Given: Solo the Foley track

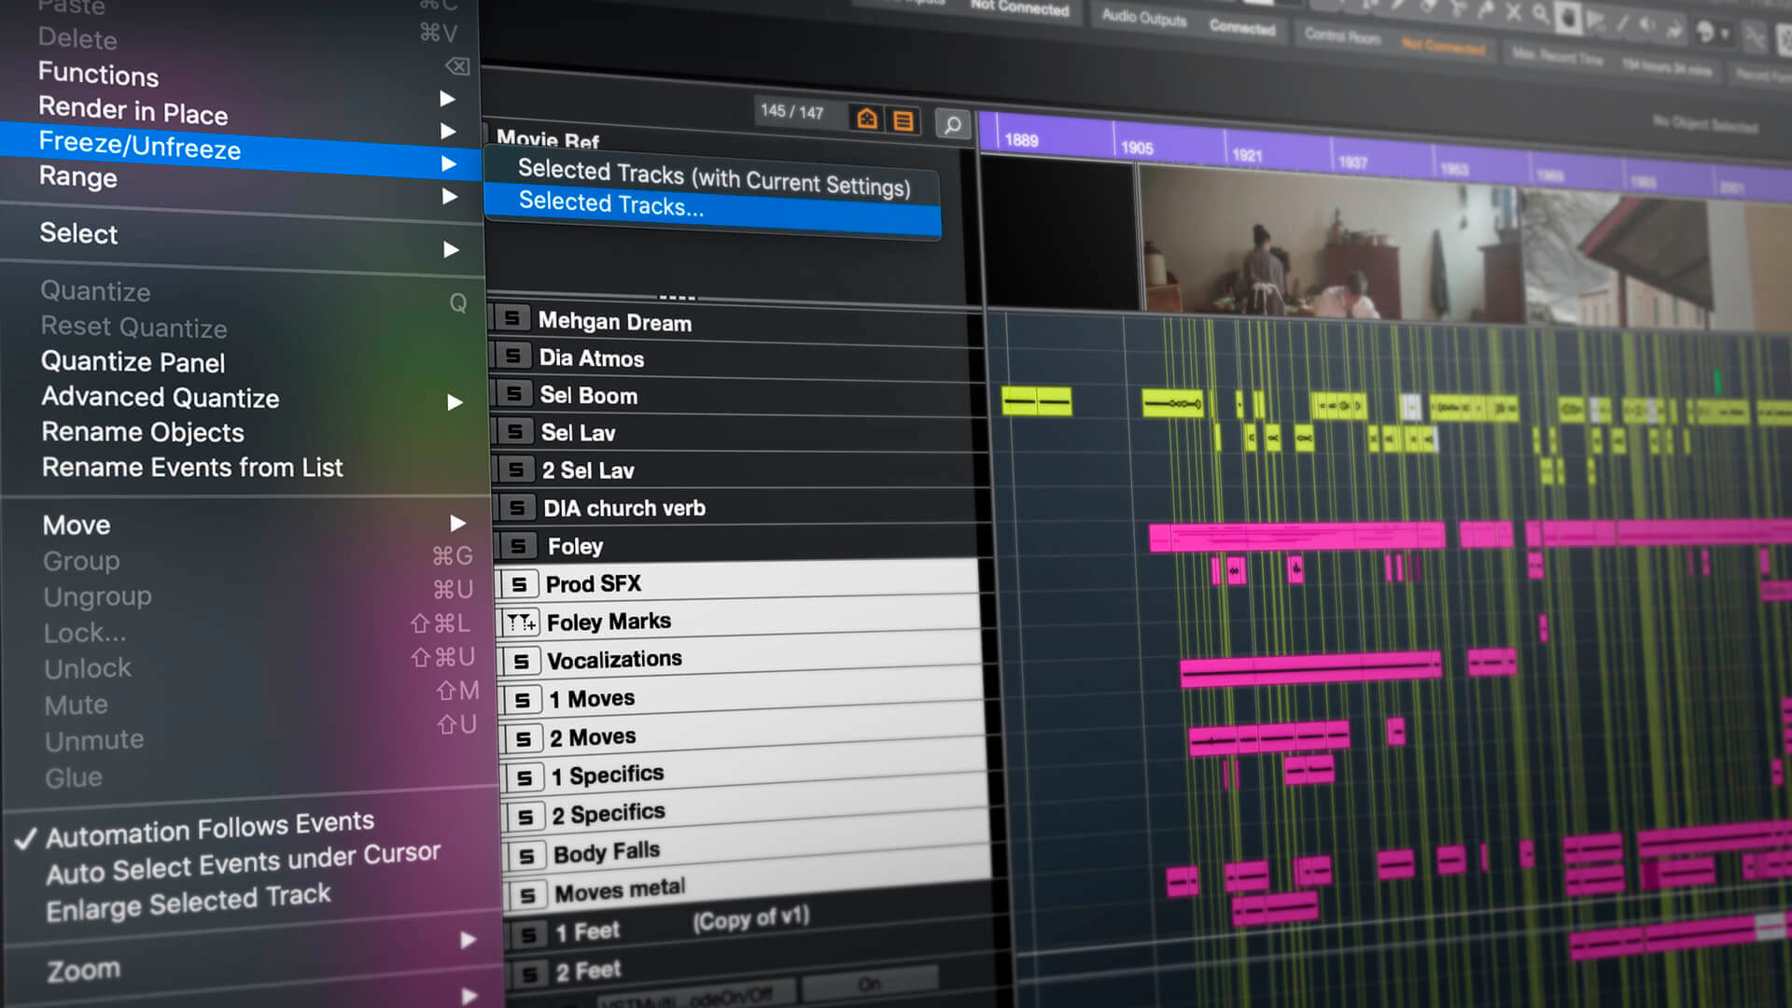Looking at the screenshot, I should pos(518,546).
